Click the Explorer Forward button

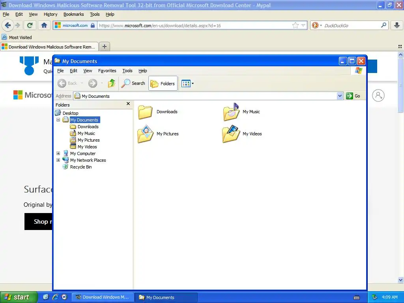[93, 83]
